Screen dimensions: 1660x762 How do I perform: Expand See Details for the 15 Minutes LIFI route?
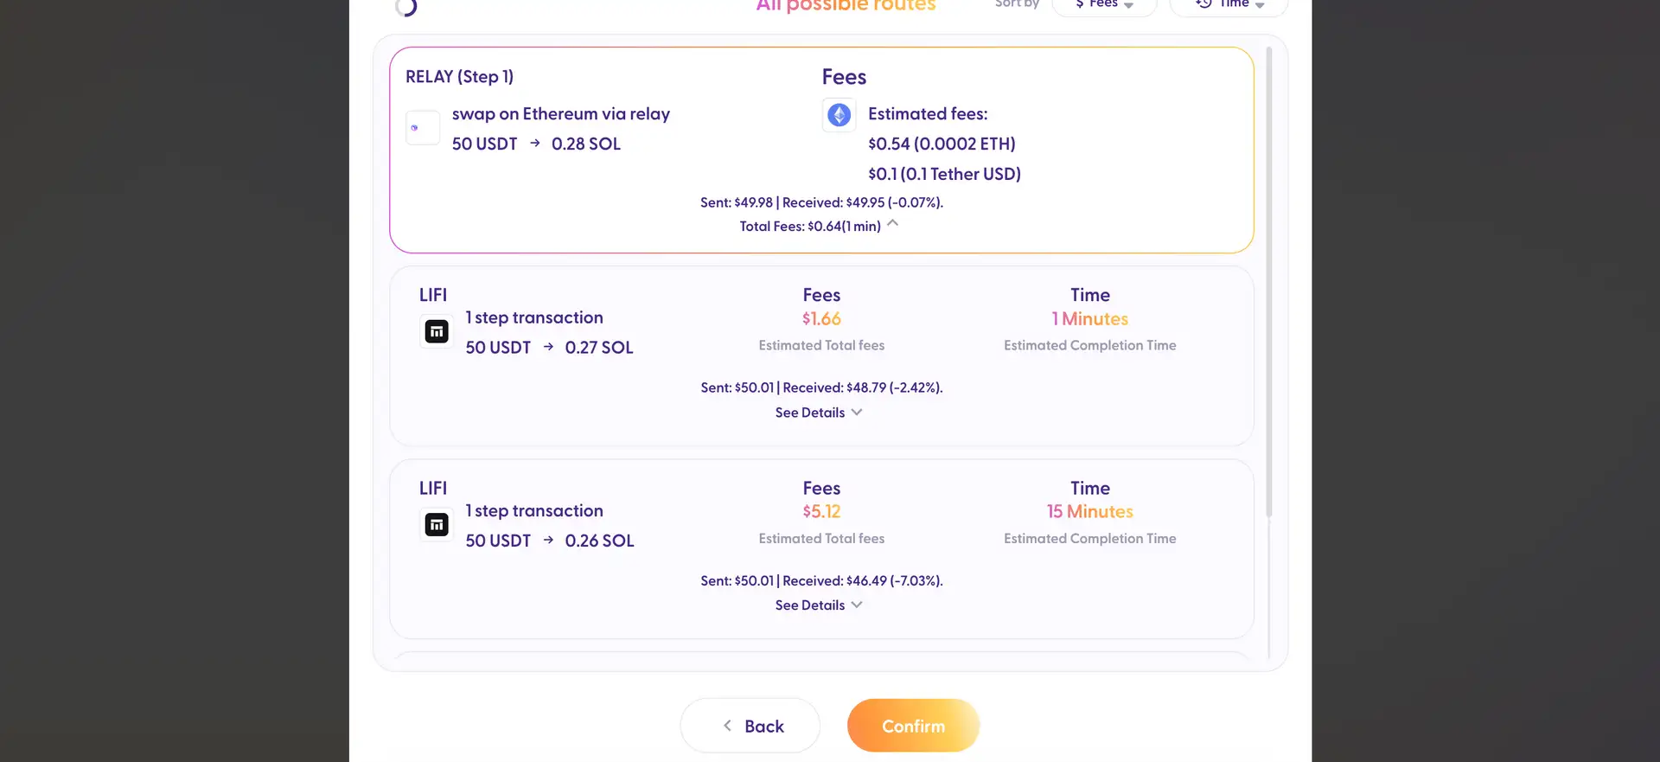pyautogui.click(x=819, y=605)
